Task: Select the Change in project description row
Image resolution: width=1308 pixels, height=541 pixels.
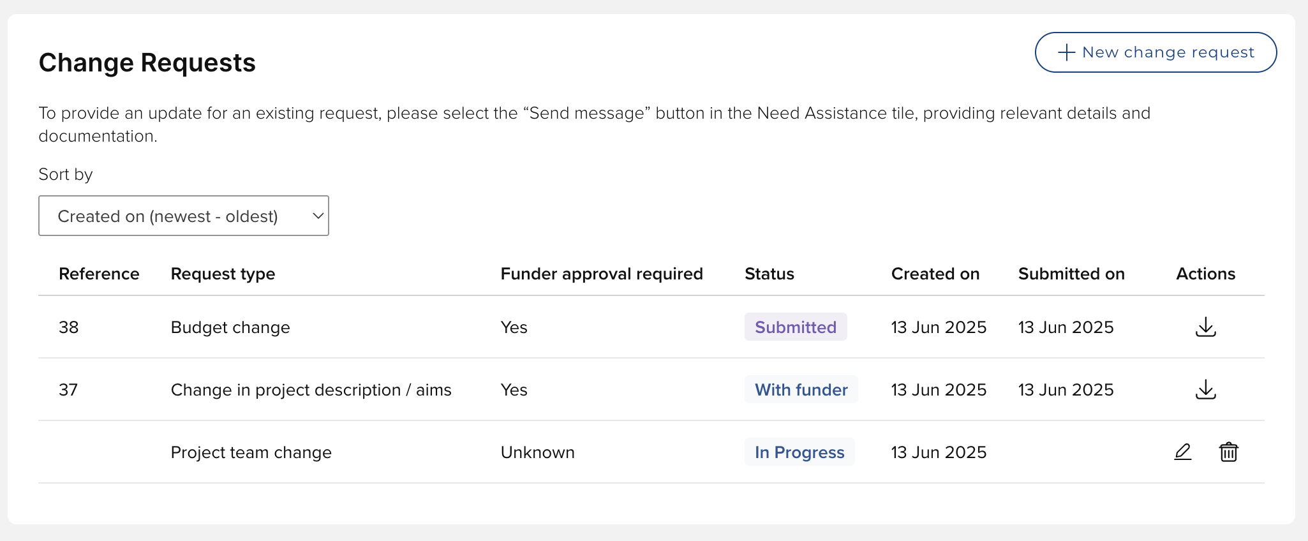Action: coord(311,390)
